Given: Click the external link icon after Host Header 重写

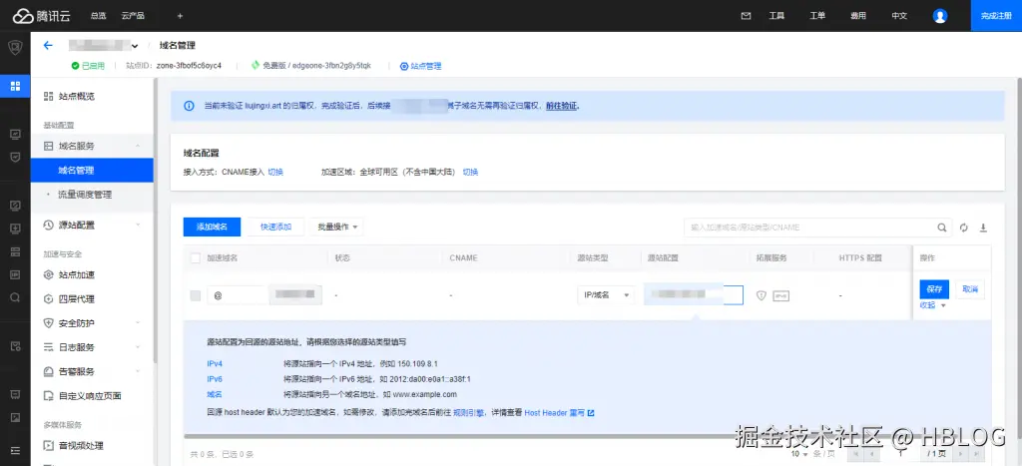Looking at the screenshot, I should [591, 412].
